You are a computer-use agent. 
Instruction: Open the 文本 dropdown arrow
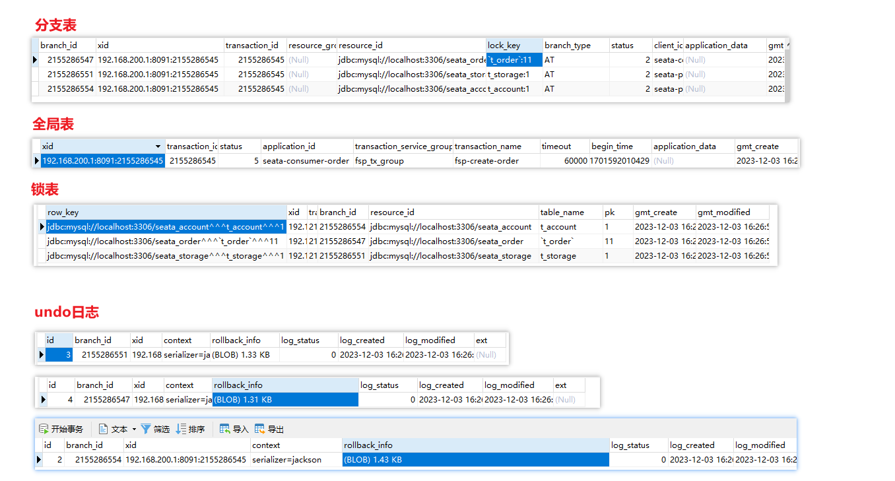pyautogui.click(x=134, y=429)
